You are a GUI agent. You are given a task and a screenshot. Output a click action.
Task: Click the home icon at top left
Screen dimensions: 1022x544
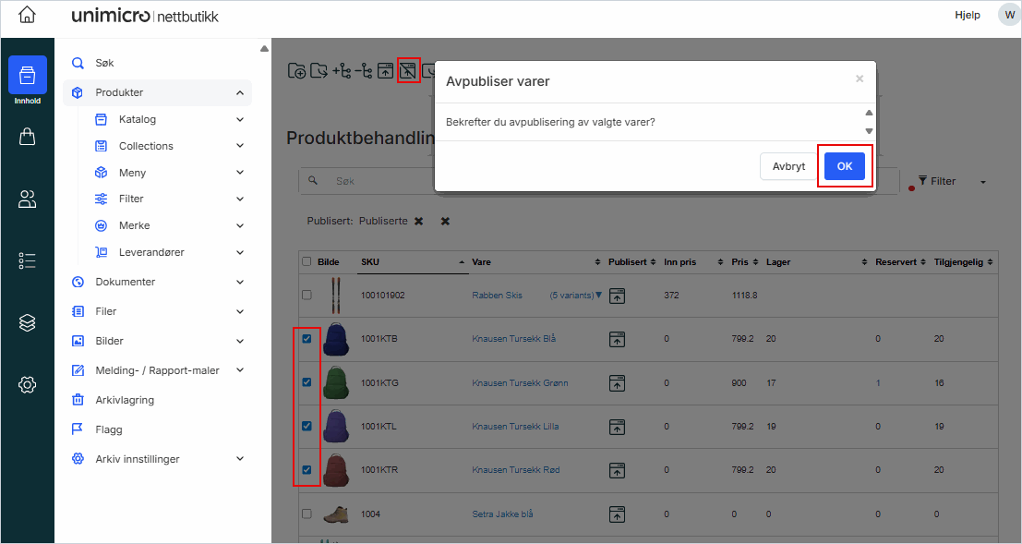click(x=28, y=16)
